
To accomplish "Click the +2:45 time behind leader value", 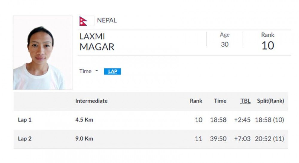I will (x=242, y=120).
